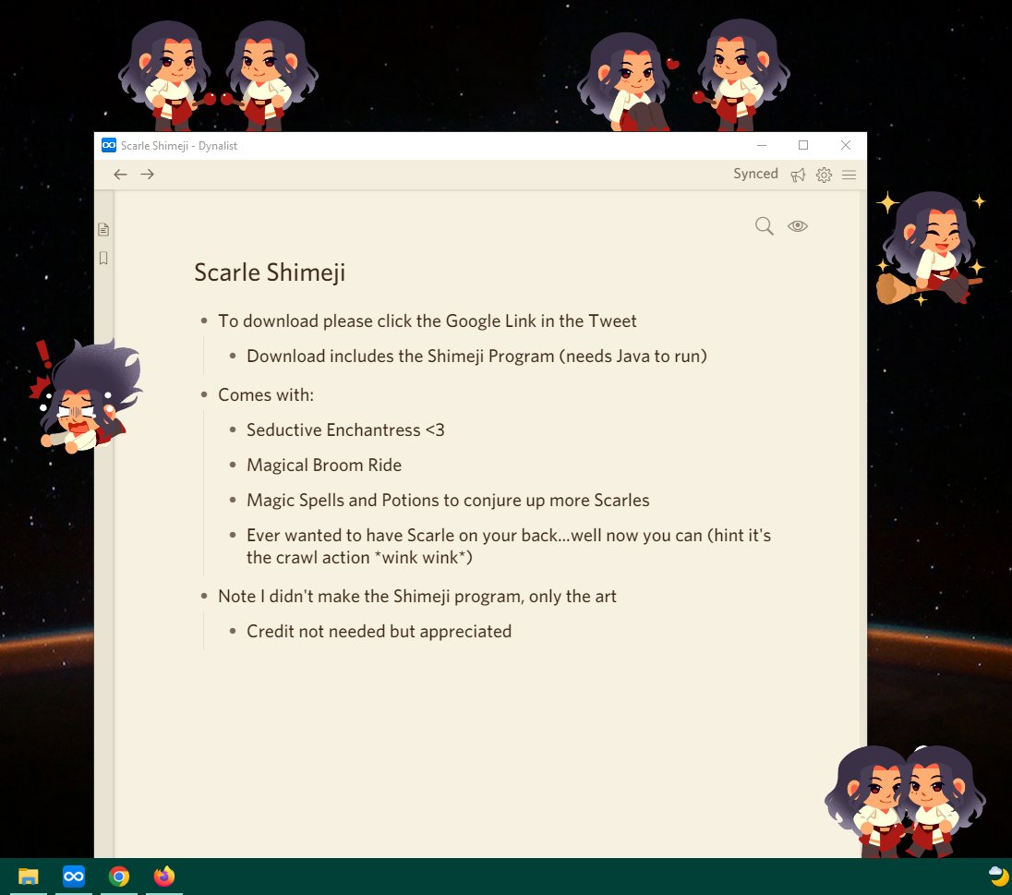Click the bullet of 'Ever wanted to have Scarle'

click(233, 536)
